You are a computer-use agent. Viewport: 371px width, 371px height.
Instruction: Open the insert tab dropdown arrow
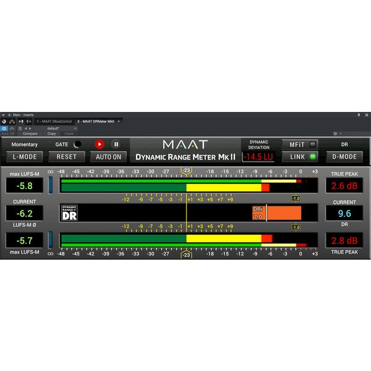[119, 121]
